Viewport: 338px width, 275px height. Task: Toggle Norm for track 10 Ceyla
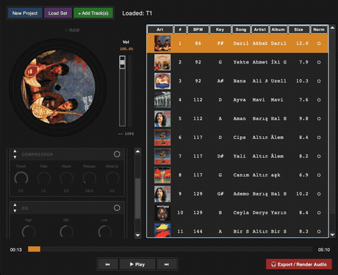click(x=319, y=213)
